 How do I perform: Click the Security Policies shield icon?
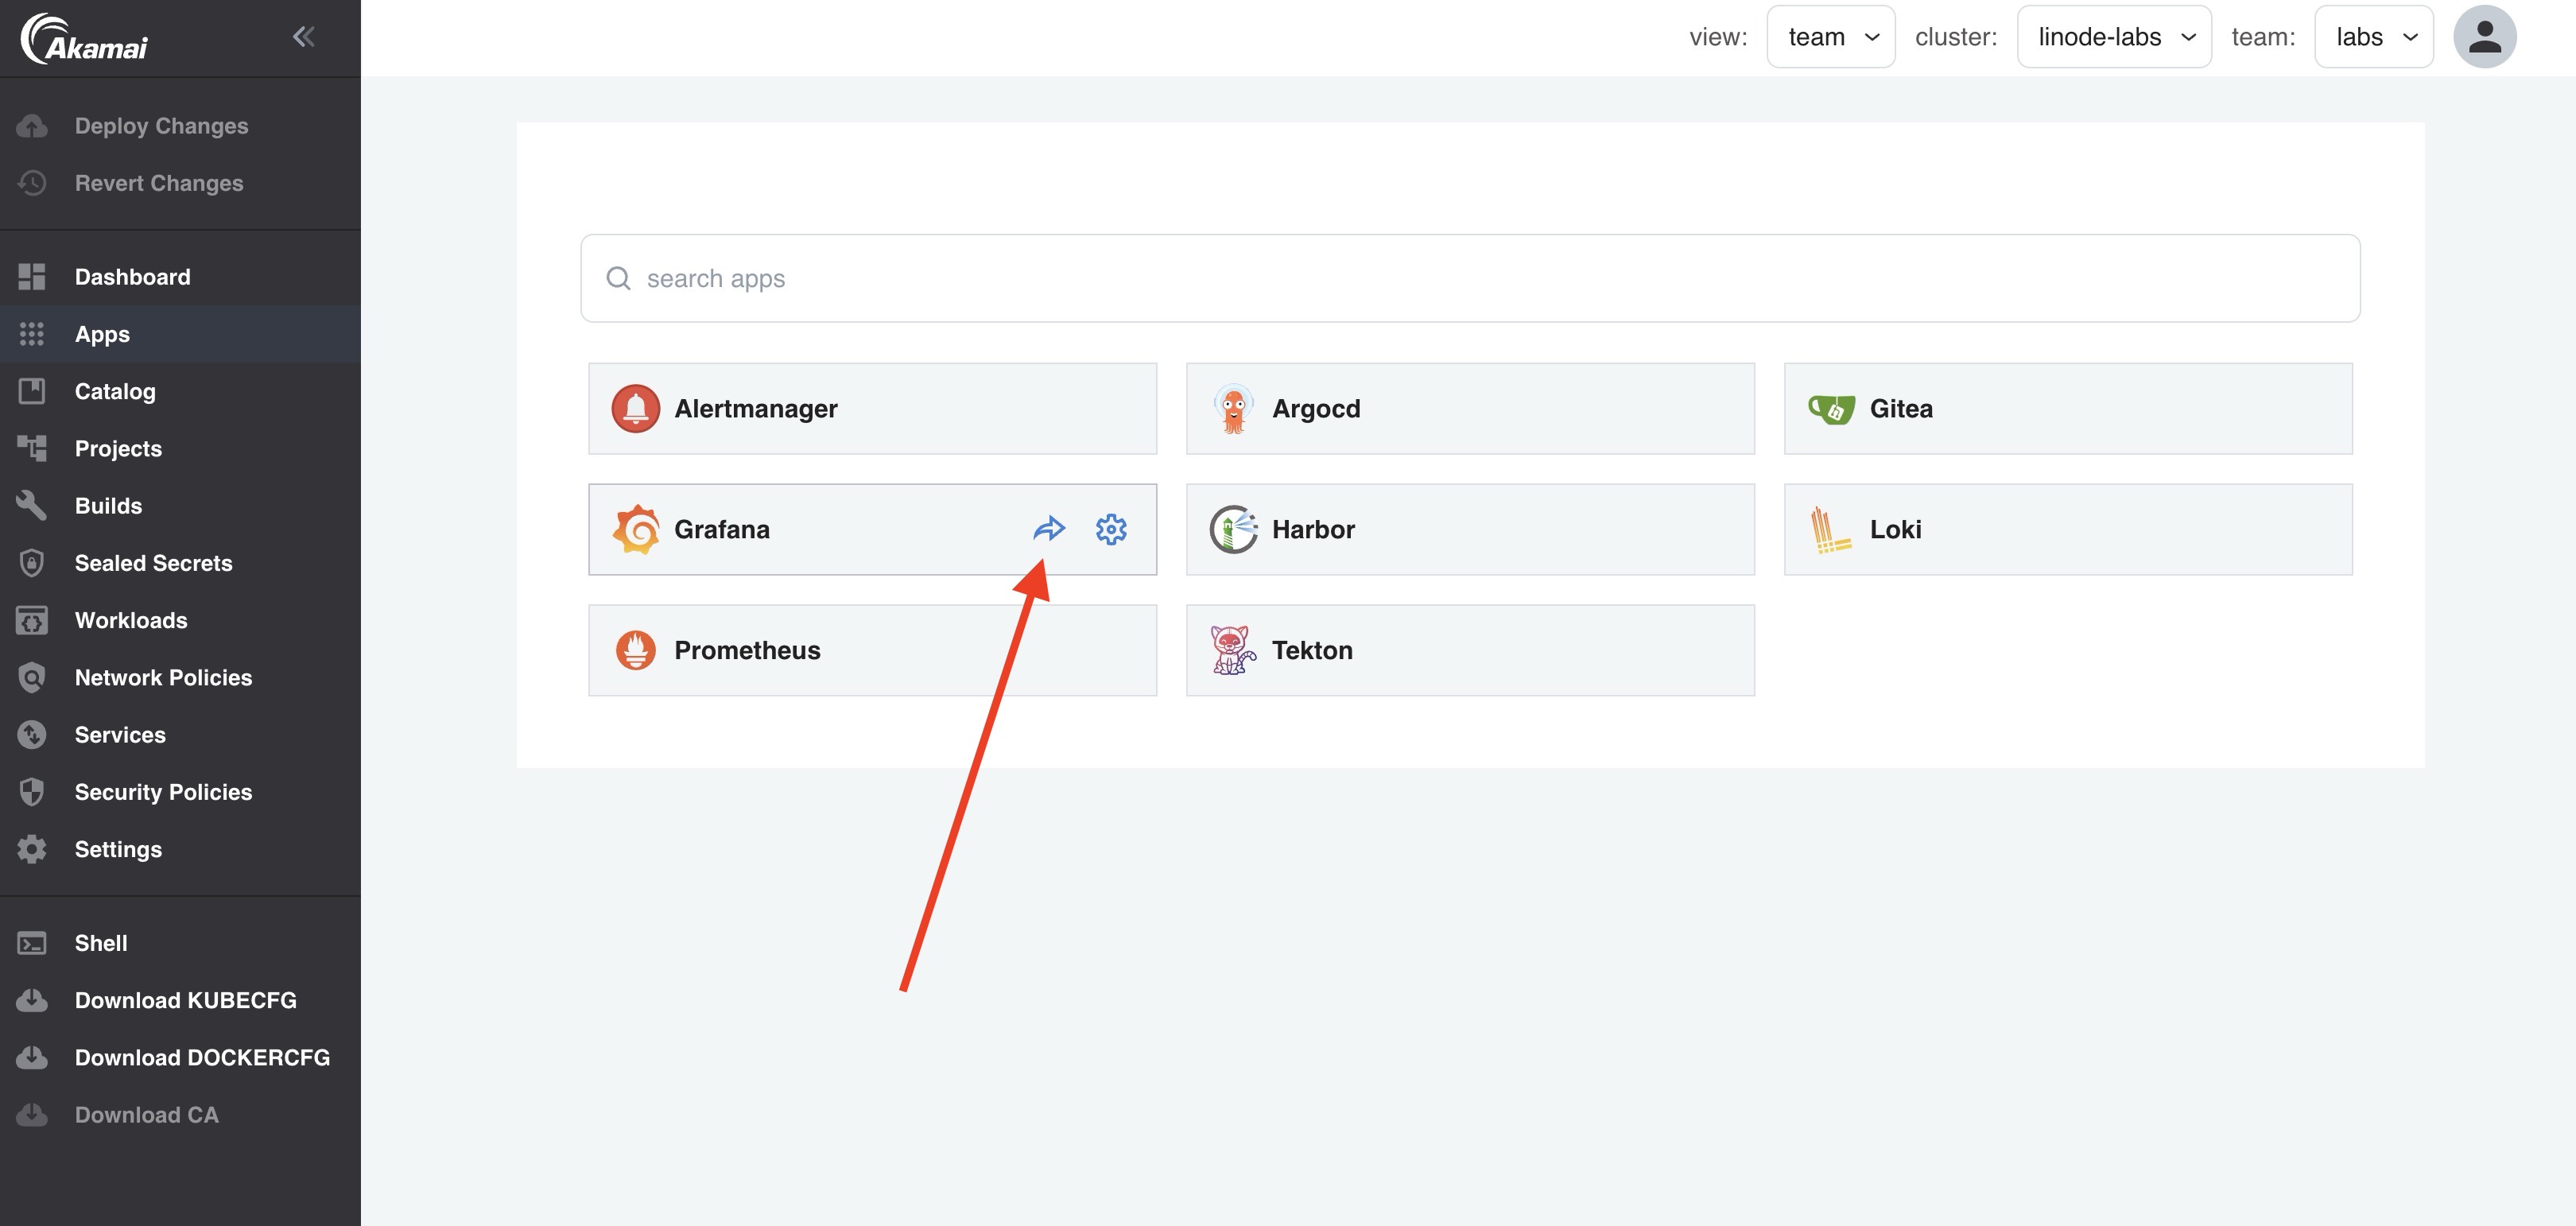coord(32,792)
